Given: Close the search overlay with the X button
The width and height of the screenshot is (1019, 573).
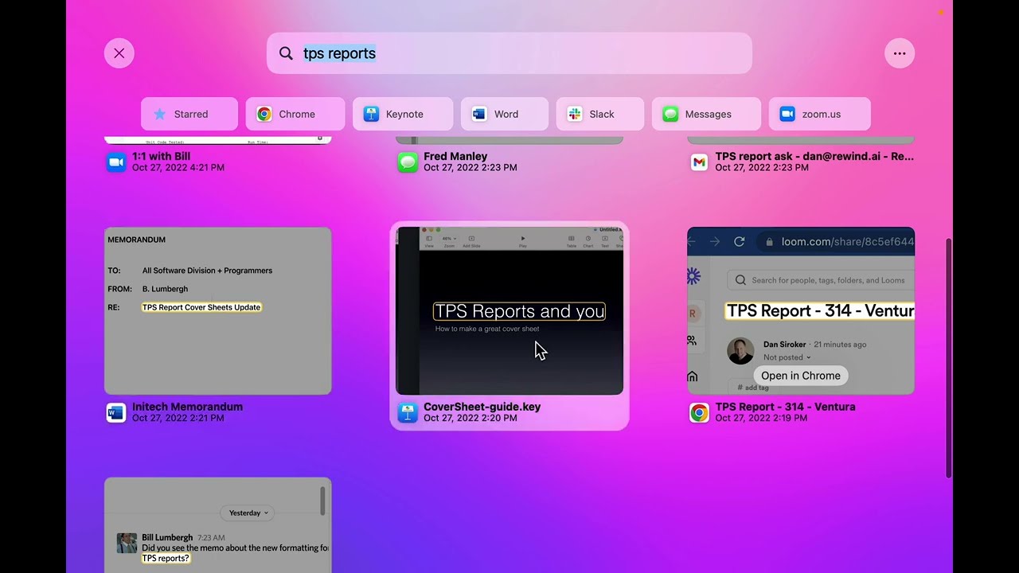Looking at the screenshot, I should 119,53.
